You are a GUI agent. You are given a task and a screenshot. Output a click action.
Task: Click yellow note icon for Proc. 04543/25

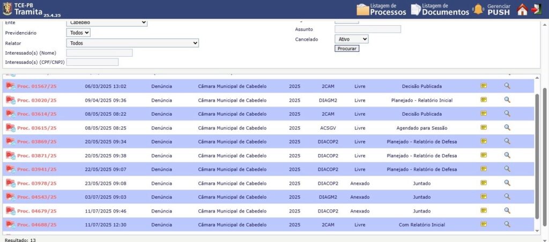point(484,196)
